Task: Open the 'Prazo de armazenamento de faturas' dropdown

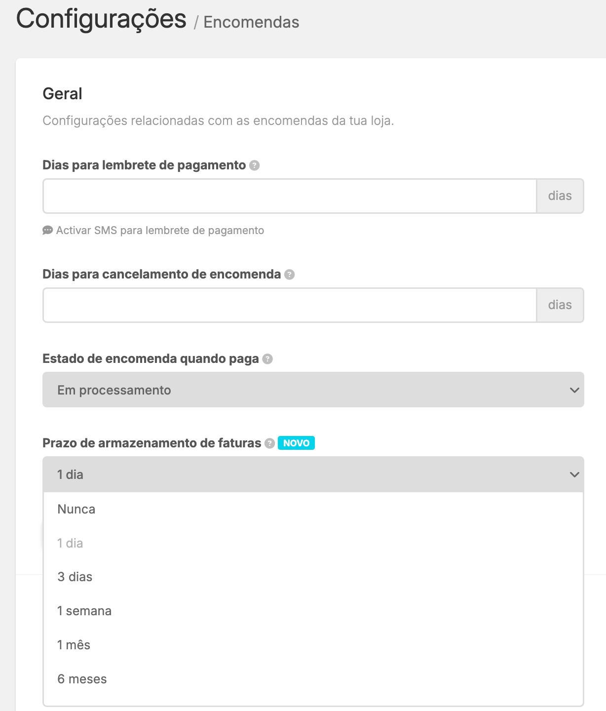Action: (x=313, y=474)
